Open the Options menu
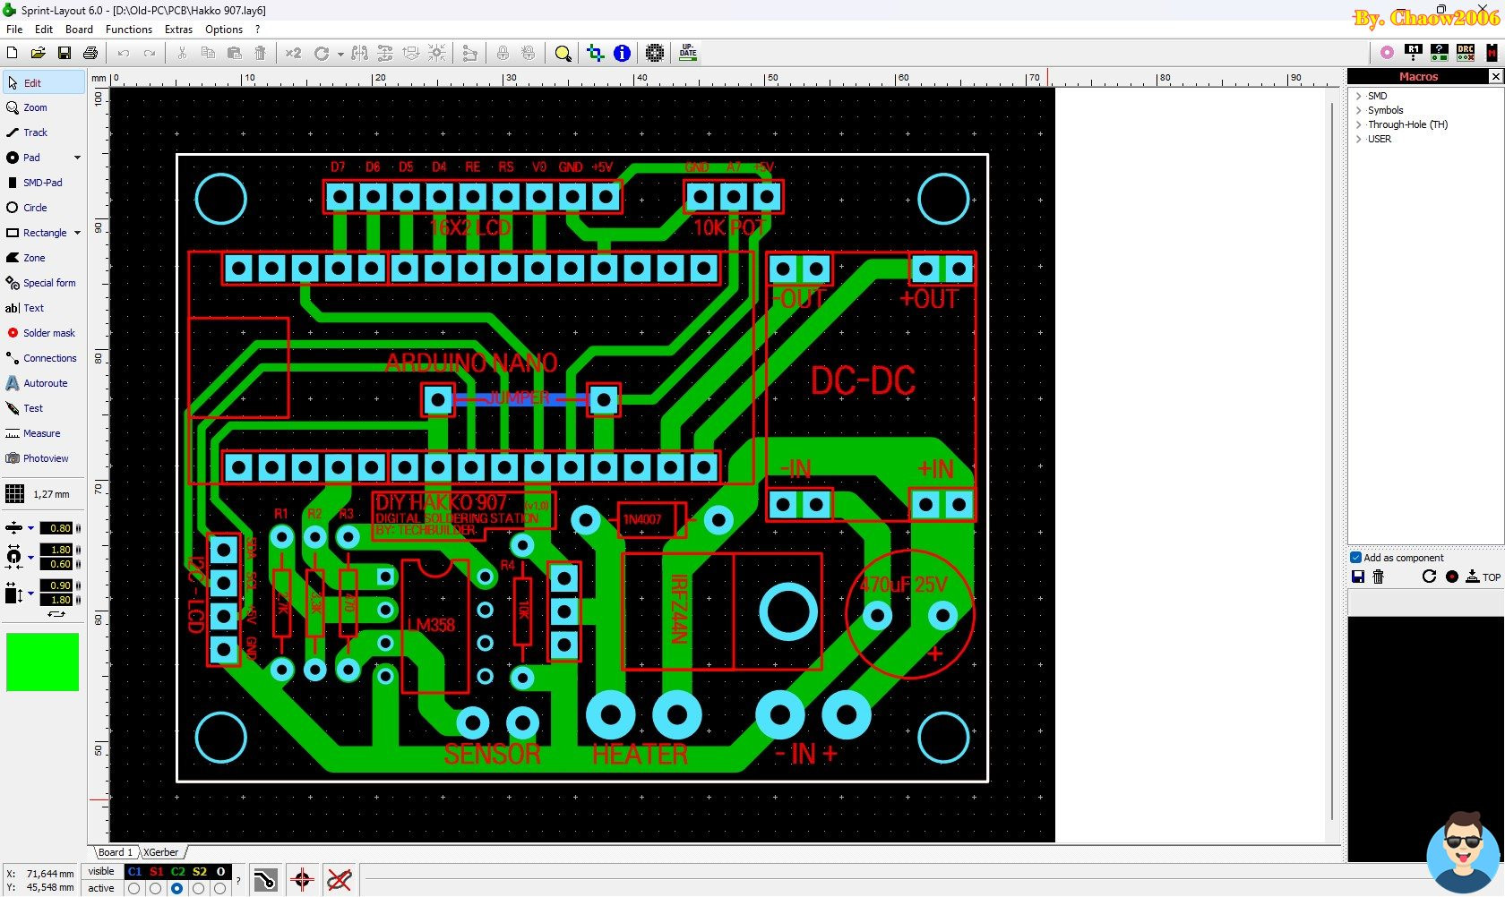Viewport: 1505px width, 897px height. pos(224,30)
